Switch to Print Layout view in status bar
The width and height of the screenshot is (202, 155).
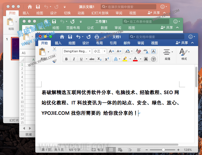(111, 150)
